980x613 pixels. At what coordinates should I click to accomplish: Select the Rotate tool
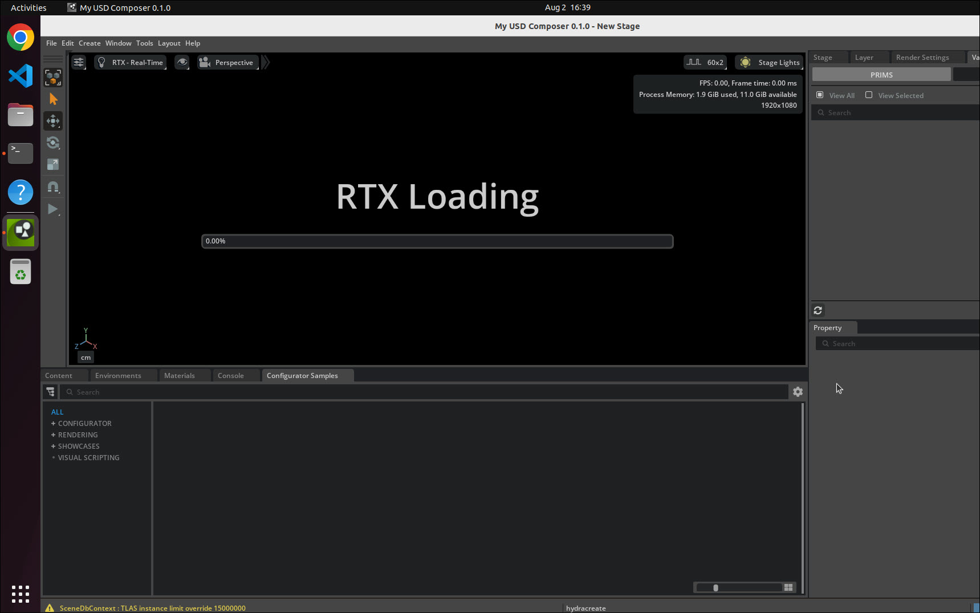pos(53,143)
